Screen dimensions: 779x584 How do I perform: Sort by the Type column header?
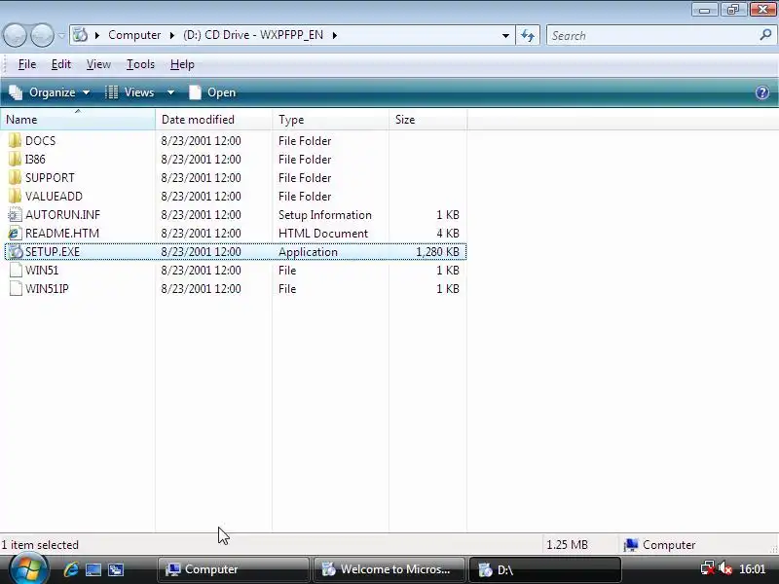click(330, 120)
